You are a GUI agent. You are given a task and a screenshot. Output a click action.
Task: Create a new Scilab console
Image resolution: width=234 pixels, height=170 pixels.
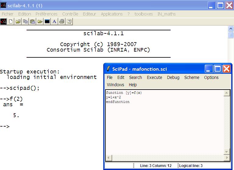pyautogui.click(x=11, y=22)
